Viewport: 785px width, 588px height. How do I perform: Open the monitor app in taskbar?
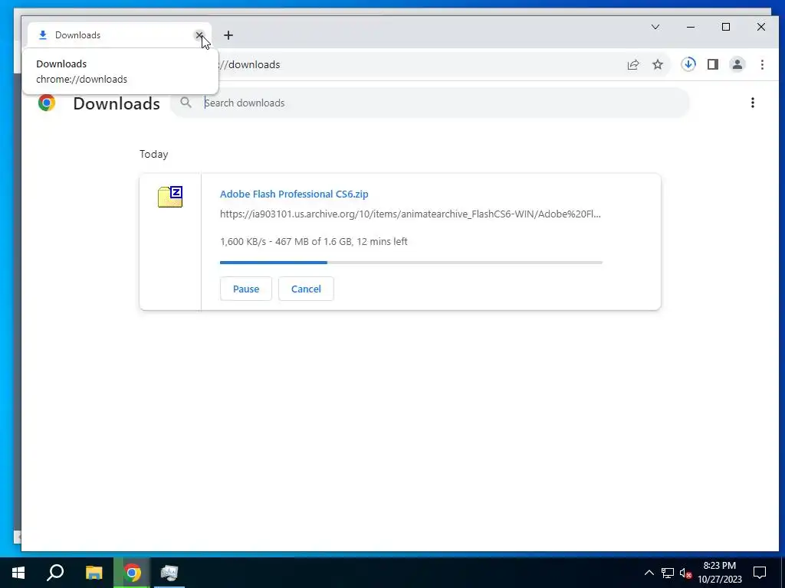[x=169, y=573]
